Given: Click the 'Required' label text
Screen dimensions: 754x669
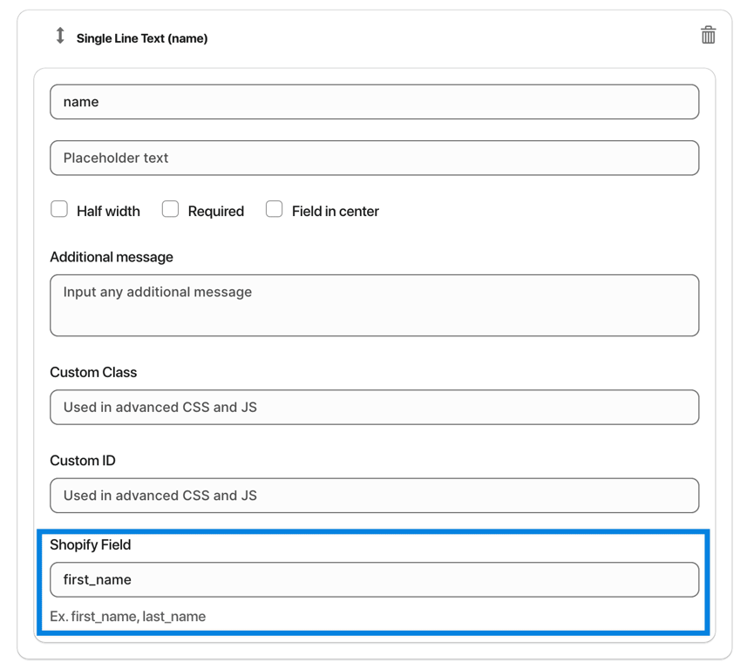Looking at the screenshot, I should pos(216,212).
